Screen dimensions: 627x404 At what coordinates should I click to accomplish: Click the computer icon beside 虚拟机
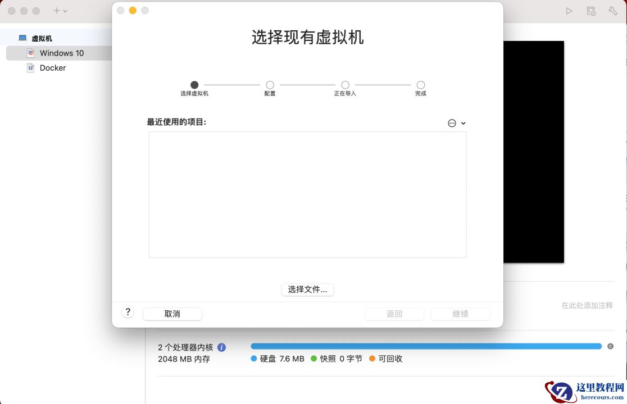tap(23, 38)
